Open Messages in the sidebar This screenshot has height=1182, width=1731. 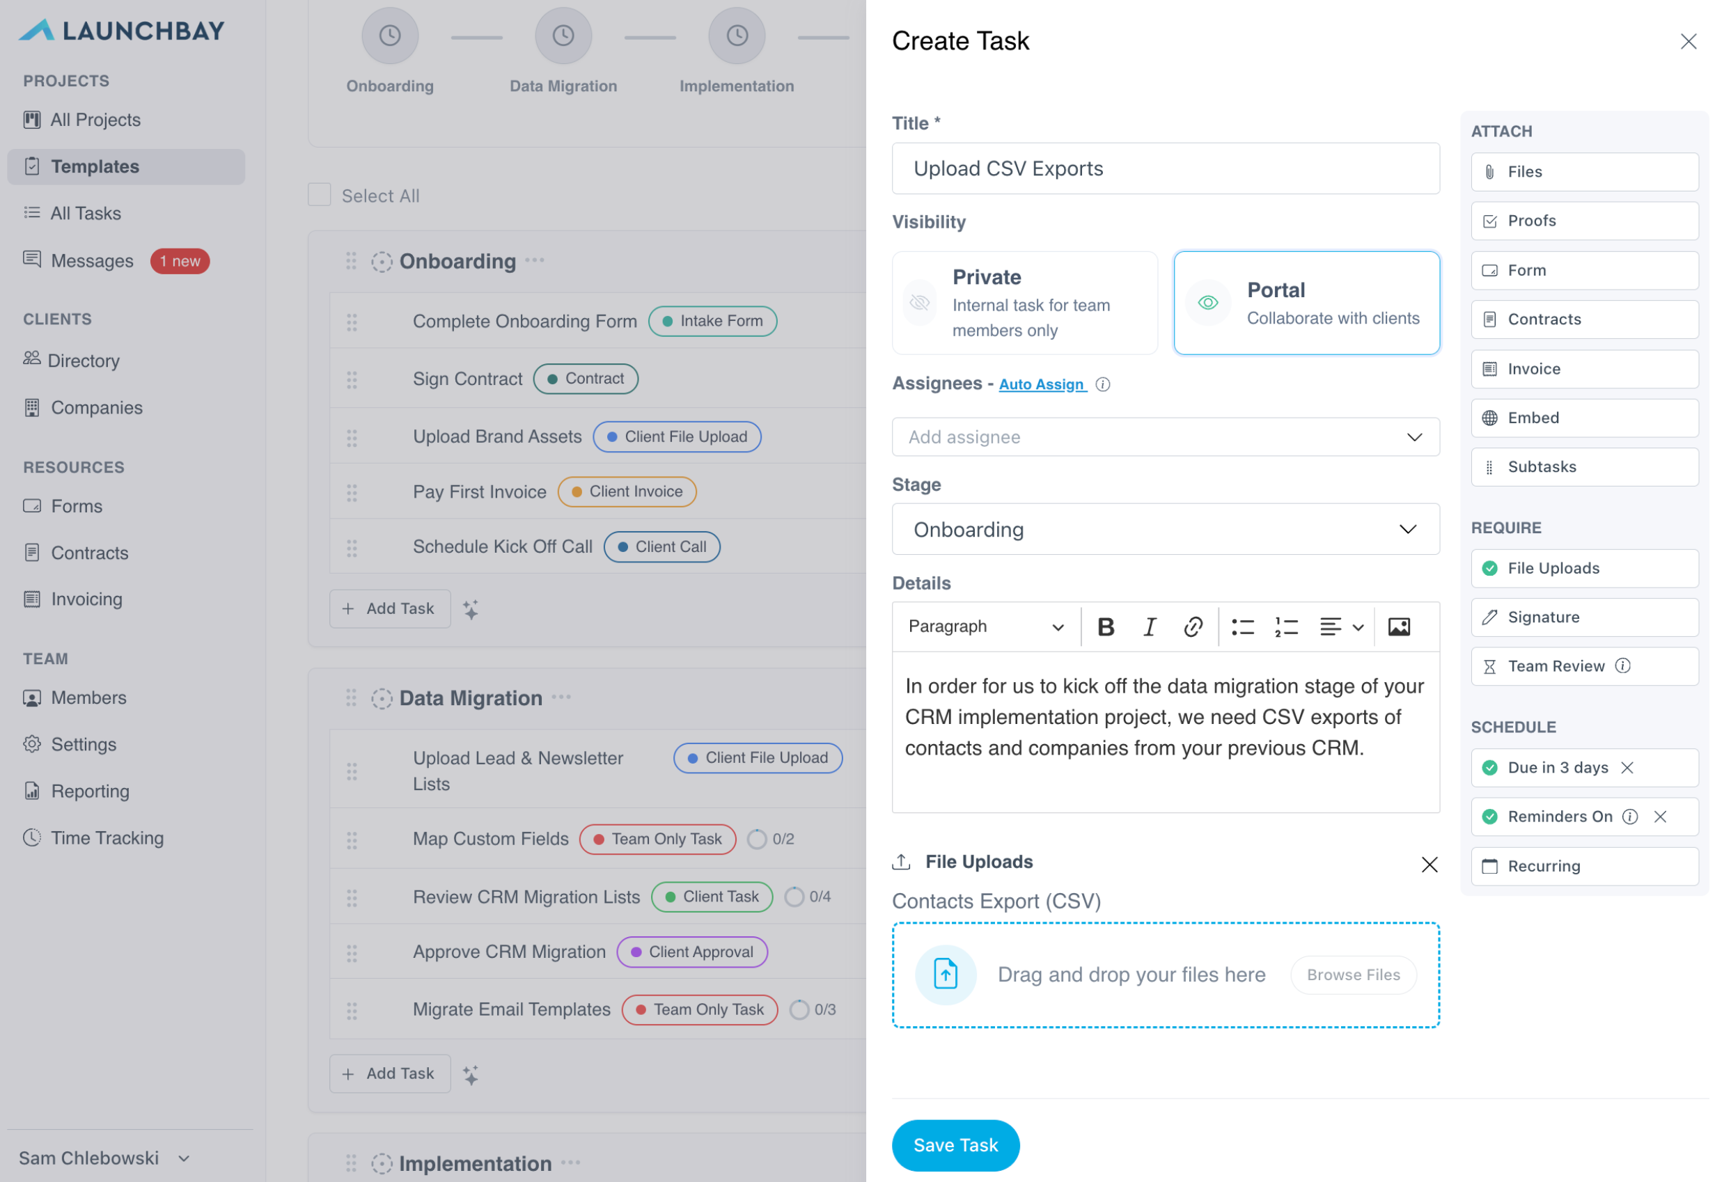click(x=93, y=262)
